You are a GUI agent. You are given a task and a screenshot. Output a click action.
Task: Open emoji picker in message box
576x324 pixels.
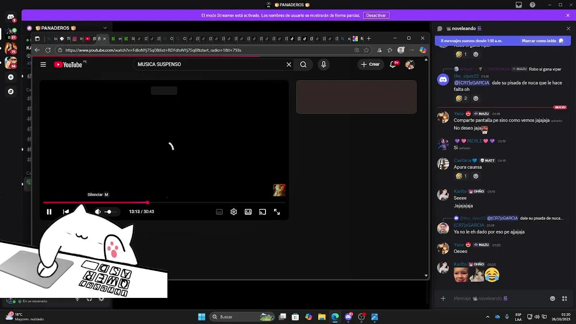pyautogui.click(x=553, y=298)
